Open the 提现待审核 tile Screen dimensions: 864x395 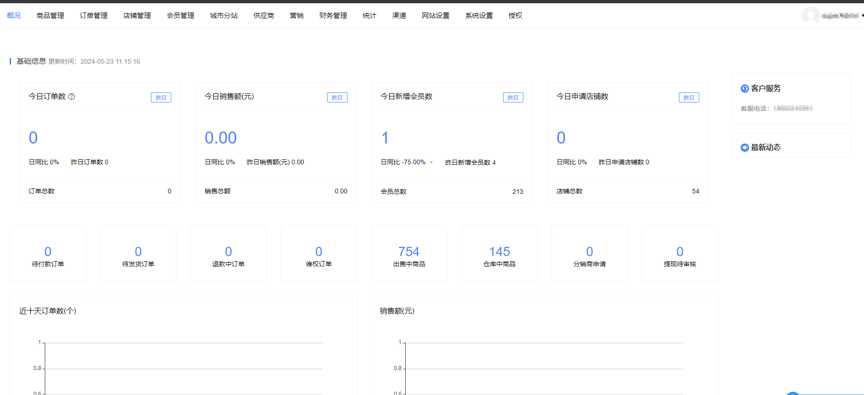pyautogui.click(x=680, y=254)
